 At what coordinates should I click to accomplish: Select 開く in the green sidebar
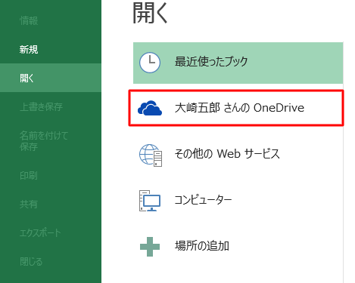pyautogui.click(x=51, y=78)
